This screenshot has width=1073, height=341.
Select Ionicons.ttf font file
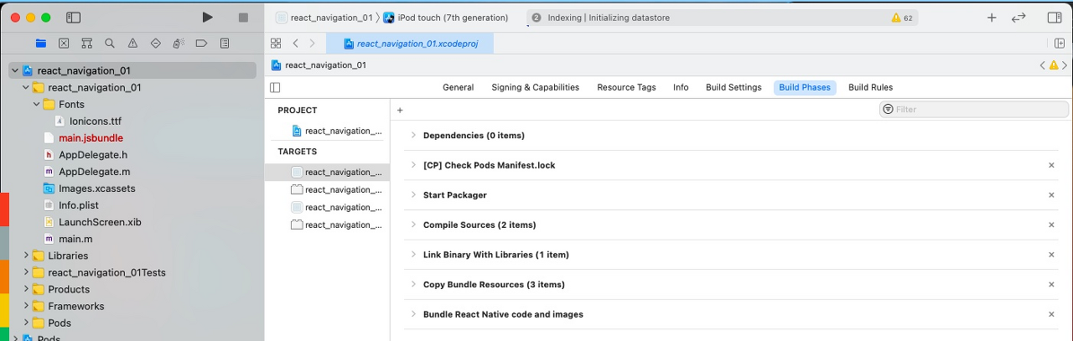pyautogui.click(x=96, y=121)
